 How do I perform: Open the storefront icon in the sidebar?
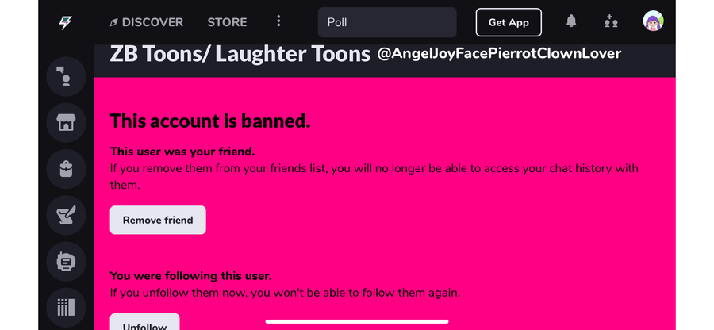66,123
